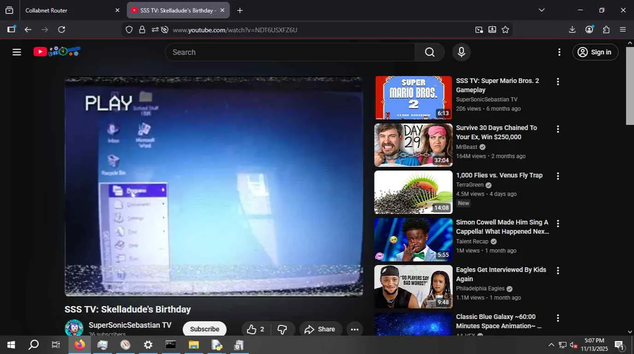This screenshot has width=634, height=354.
Task: Open Windows notification center
Action: point(619,345)
